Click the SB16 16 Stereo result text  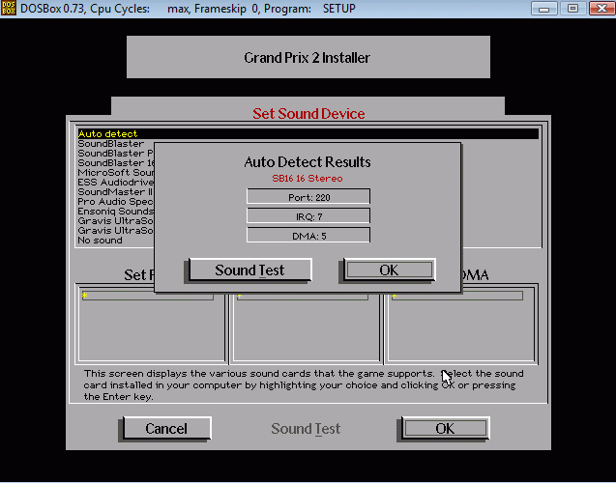point(308,179)
